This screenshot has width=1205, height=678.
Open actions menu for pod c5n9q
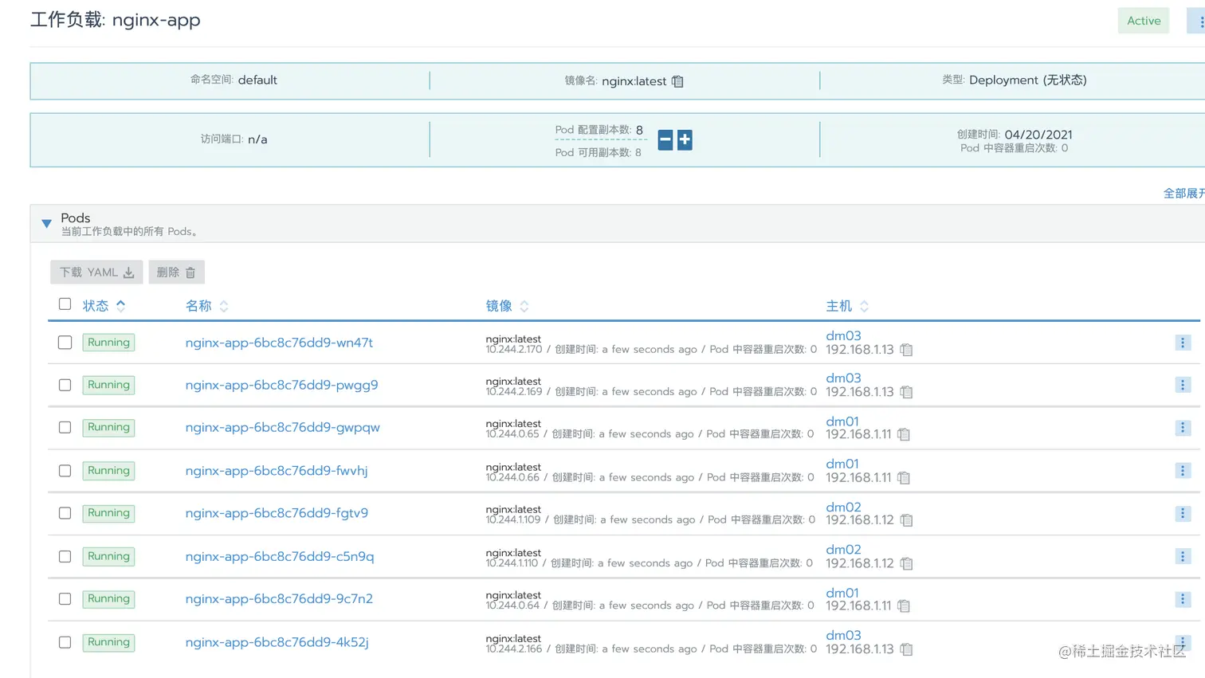click(1183, 556)
